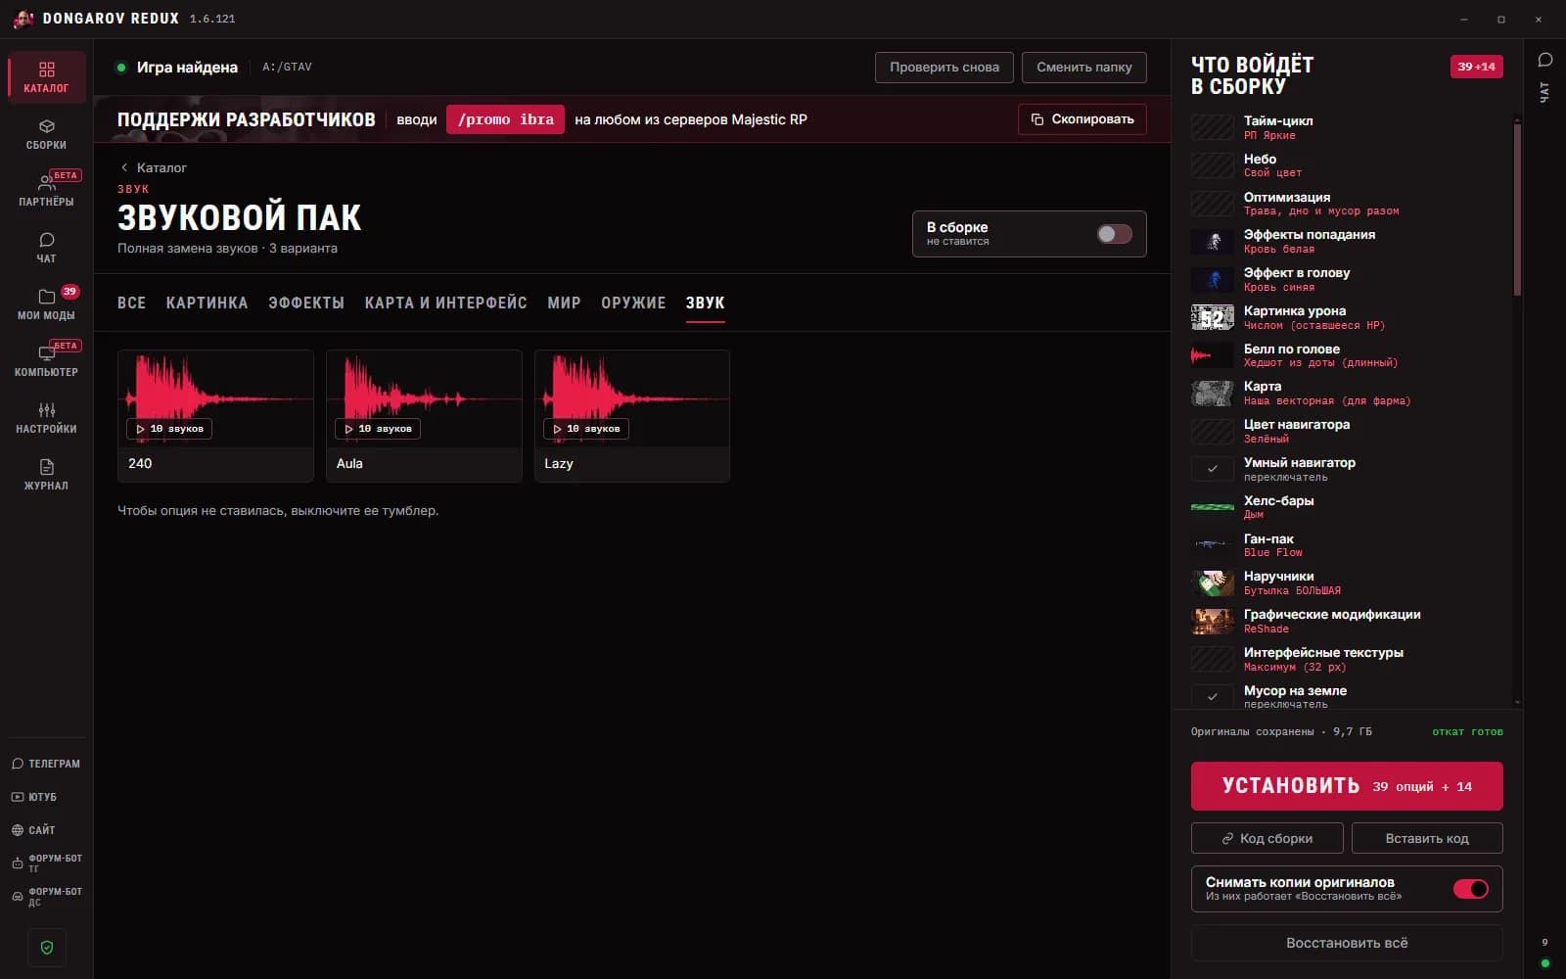Open the chat bubble in right strip
Image resolution: width=1566 pixels, height=979 pixels.
(1544, 61)
